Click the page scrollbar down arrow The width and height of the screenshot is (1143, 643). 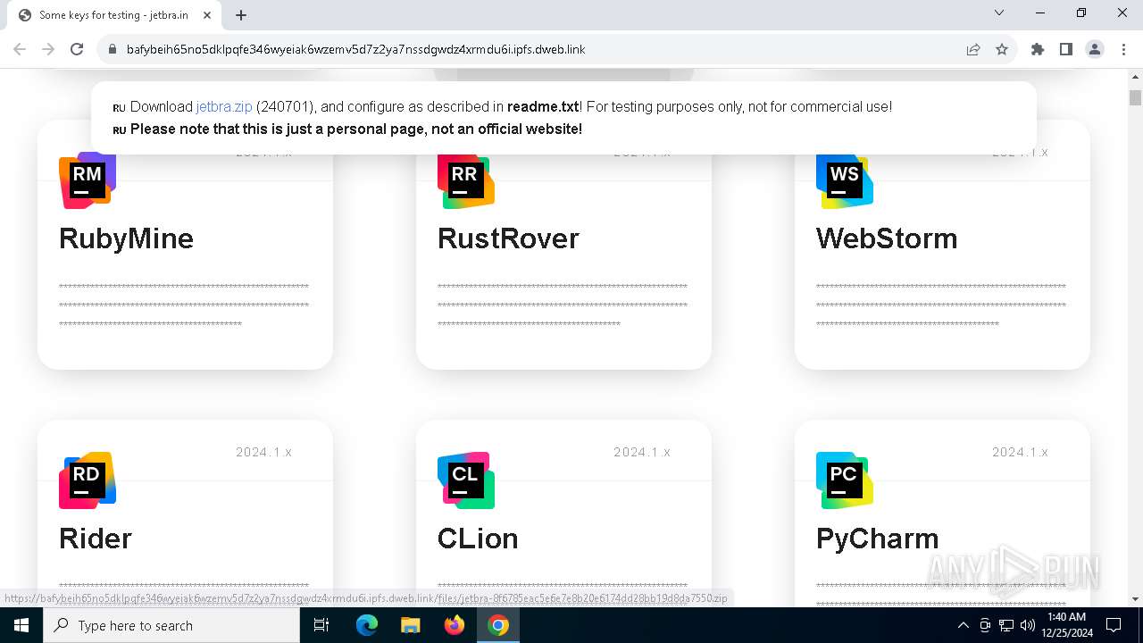click(1135, 599)
